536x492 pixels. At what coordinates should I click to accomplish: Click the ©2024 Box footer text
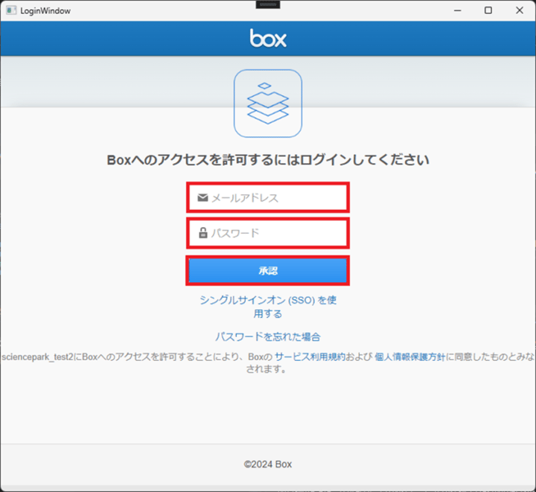[x=268, y=464]
